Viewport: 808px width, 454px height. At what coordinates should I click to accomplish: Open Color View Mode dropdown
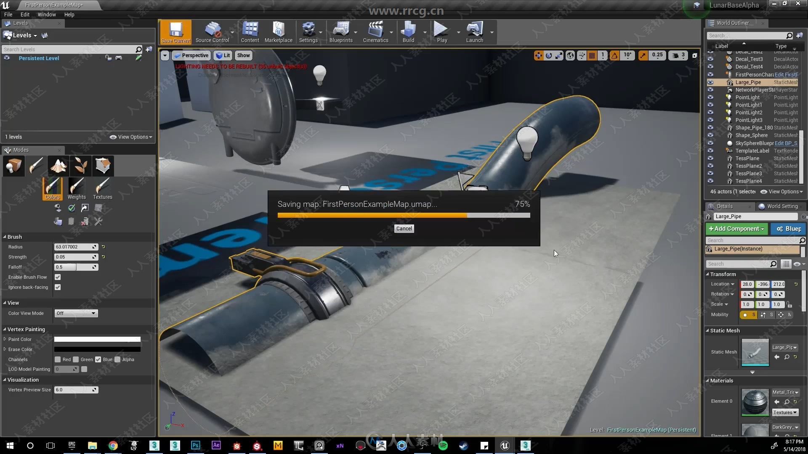pyautogui.click(x=76, y=313)
